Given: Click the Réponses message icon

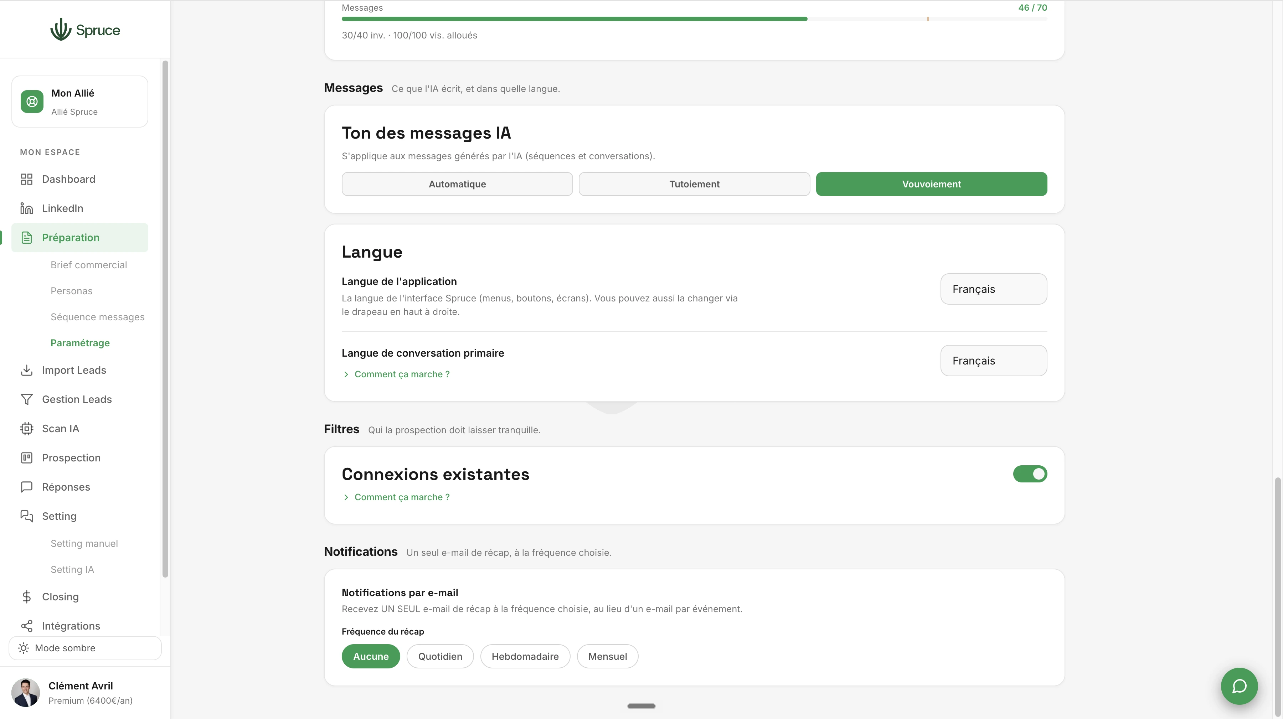Looking at the screenshot, I should [x=26, y=486].
